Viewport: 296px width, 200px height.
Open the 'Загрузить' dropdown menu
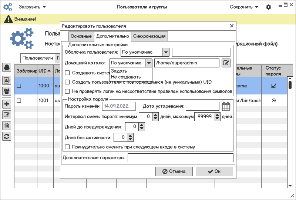pos(33,7)
